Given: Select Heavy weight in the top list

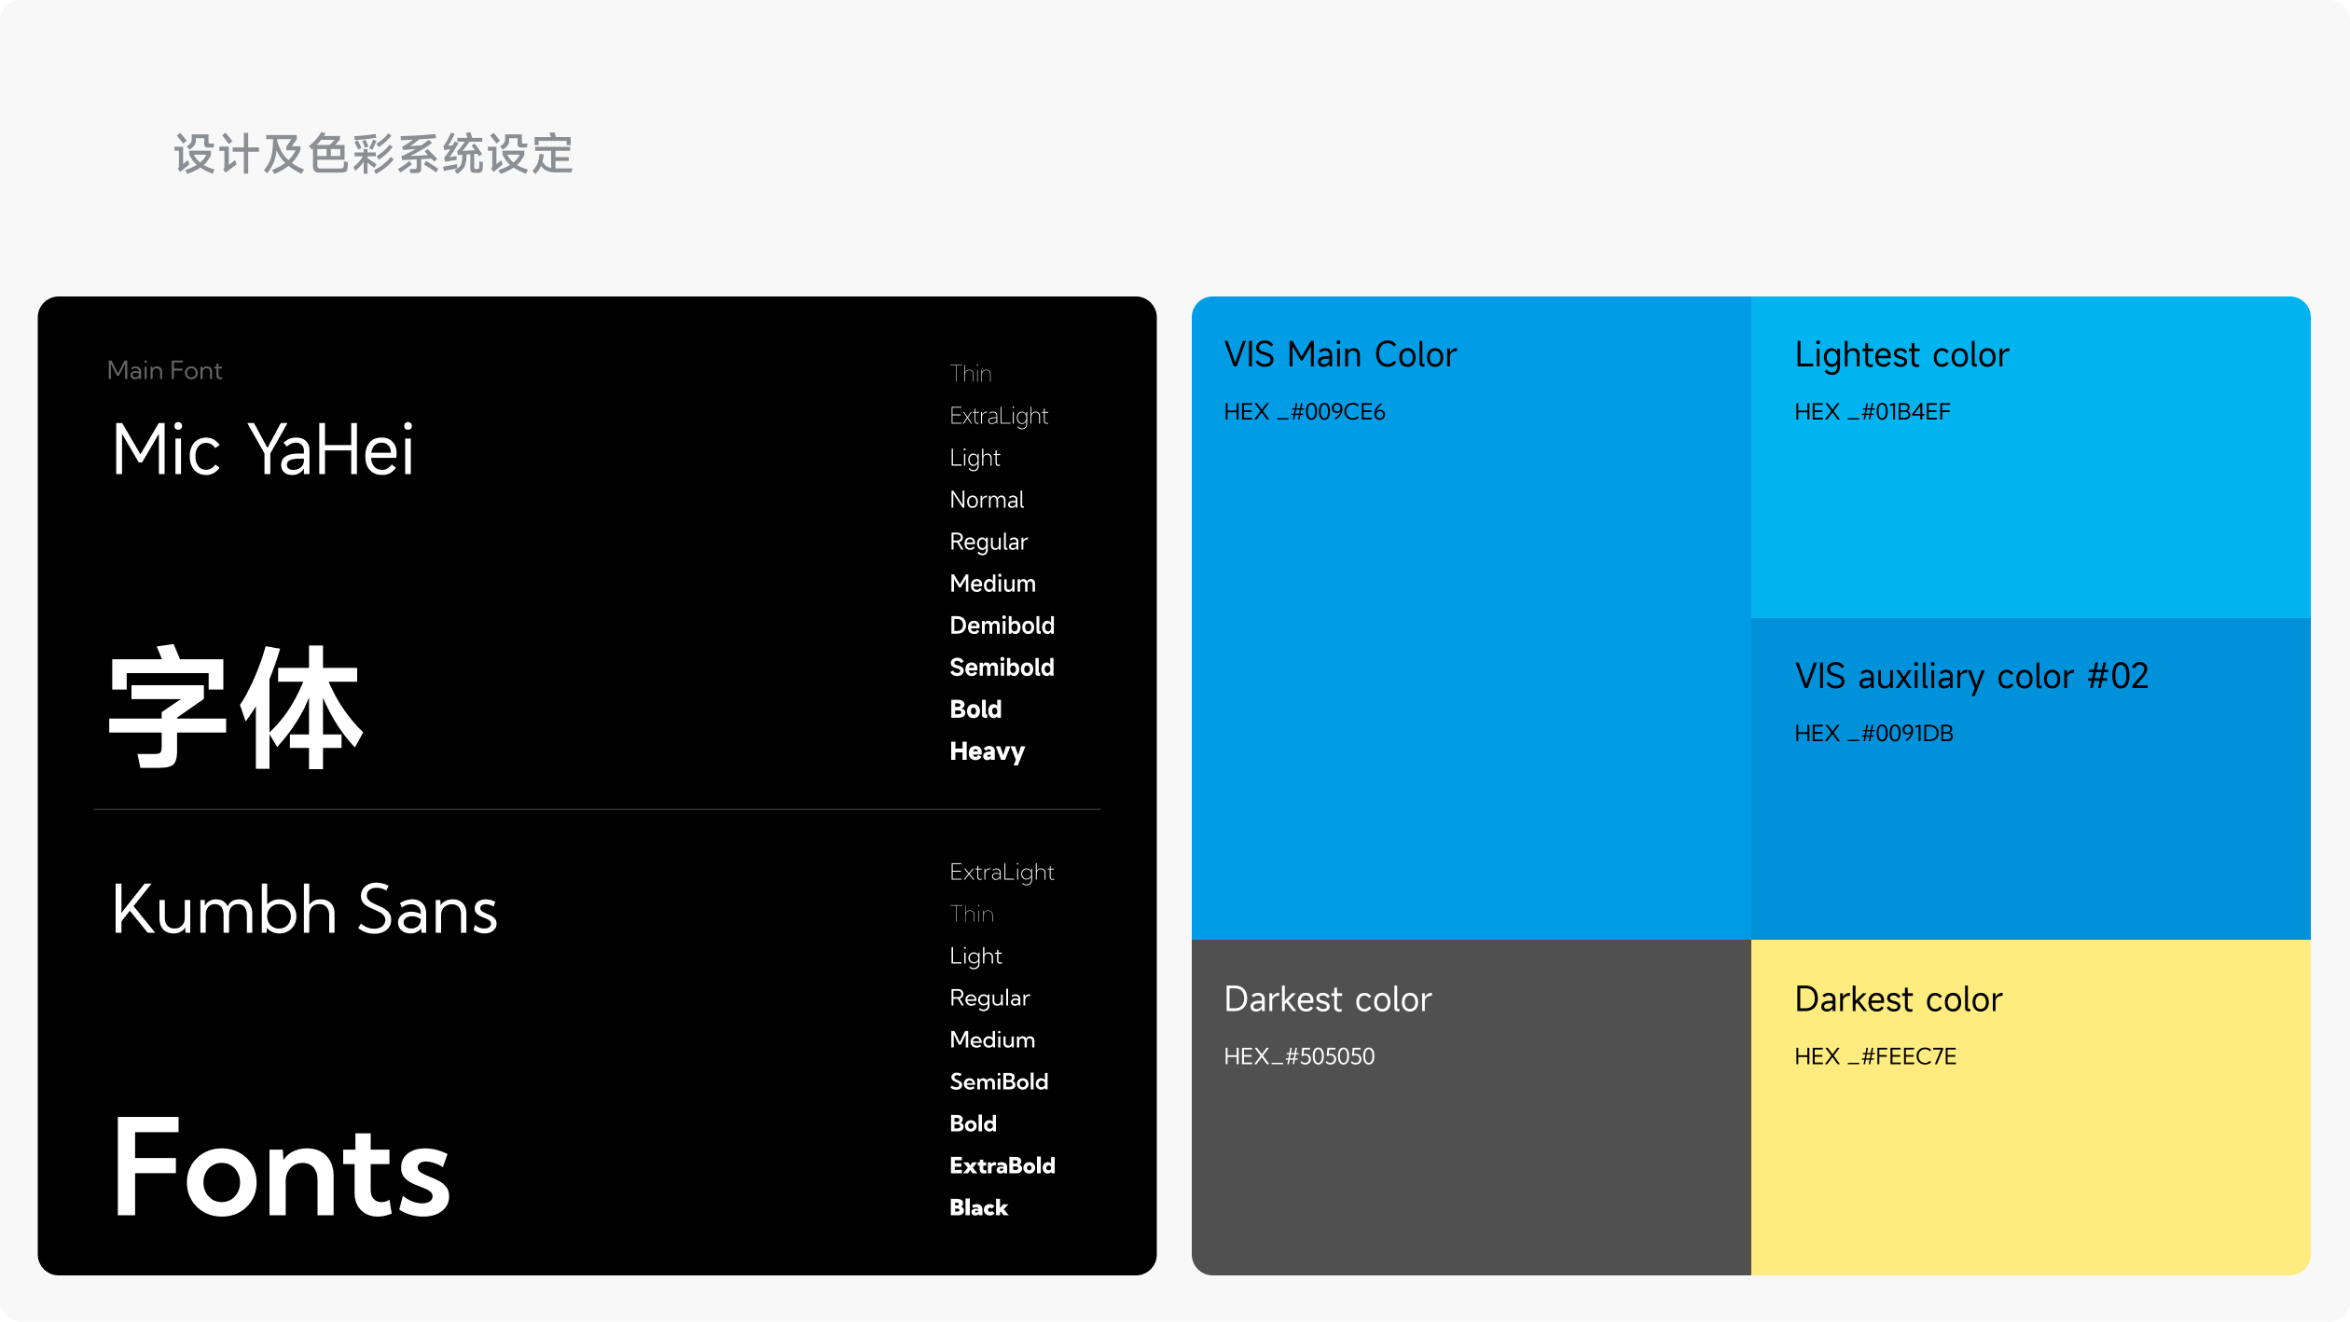Looking at the screenshot, I should pyautogui.click(x=987, y=751).
